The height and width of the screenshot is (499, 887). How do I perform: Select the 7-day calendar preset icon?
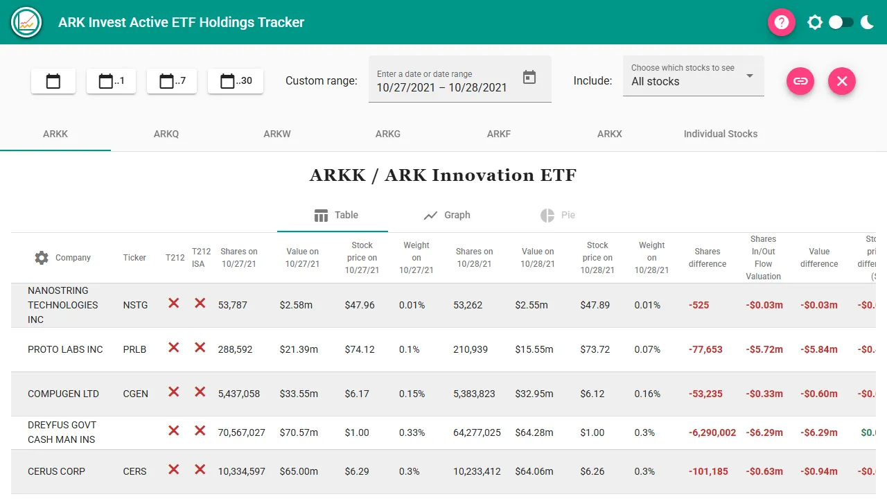[172, 81]
